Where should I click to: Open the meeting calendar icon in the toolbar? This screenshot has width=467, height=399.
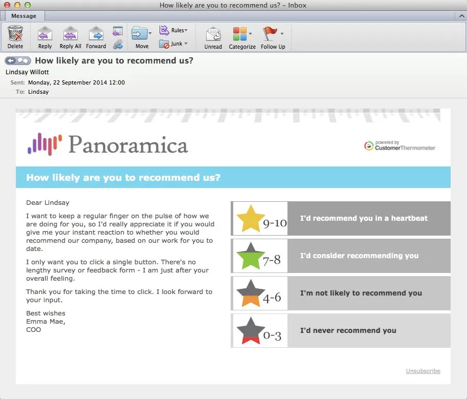118,31
